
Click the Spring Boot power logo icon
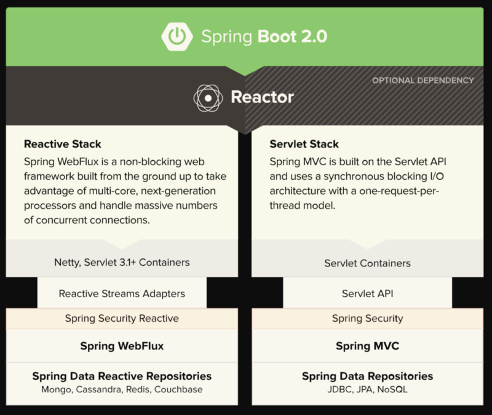point(177,36)
